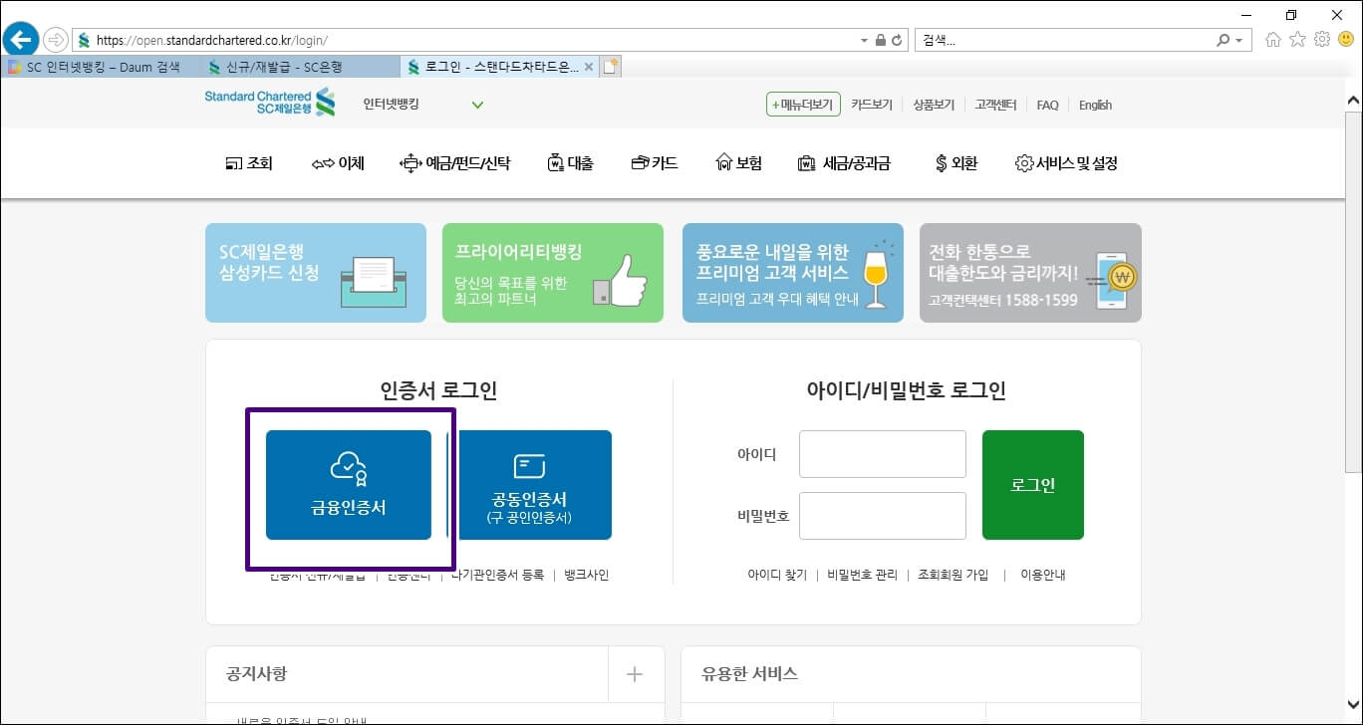Image resolution: width=1363 pixels, height=725 pixels.
Task: Open the search provider dropdown arrow
Action: pos(1238,41)
